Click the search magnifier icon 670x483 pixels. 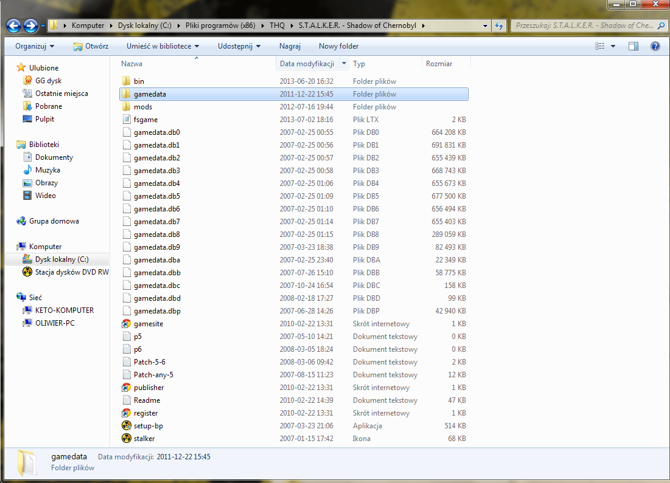pos(661,26)
